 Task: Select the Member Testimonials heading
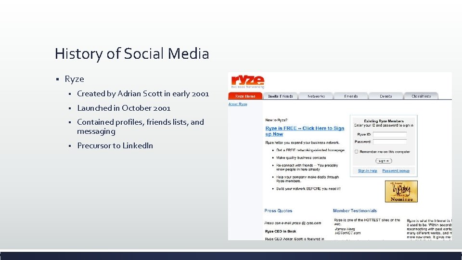pos(355,211)
